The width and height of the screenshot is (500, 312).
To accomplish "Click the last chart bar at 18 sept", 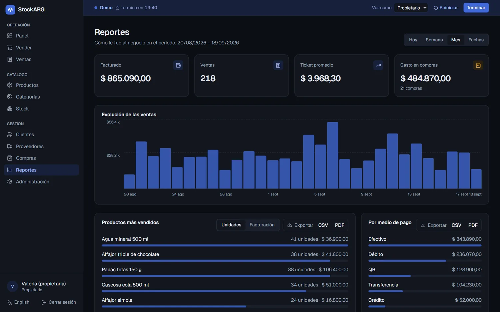I will point(476,179).
